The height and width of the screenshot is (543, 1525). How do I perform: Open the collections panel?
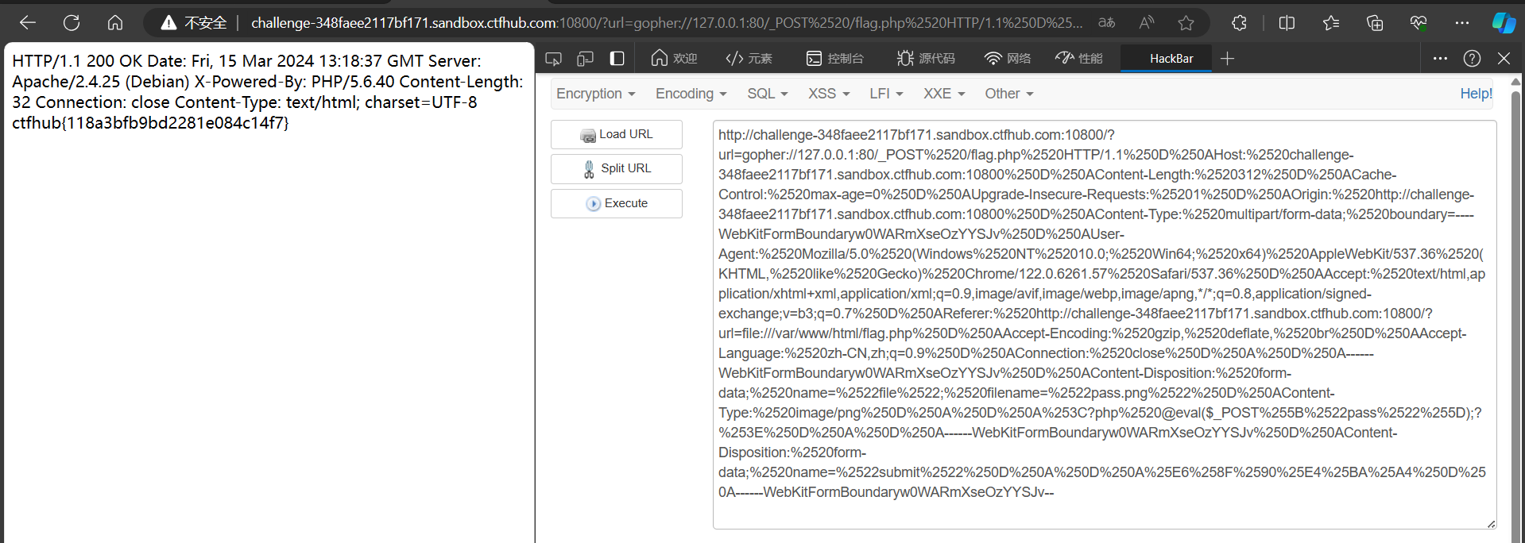(1375, 23)
